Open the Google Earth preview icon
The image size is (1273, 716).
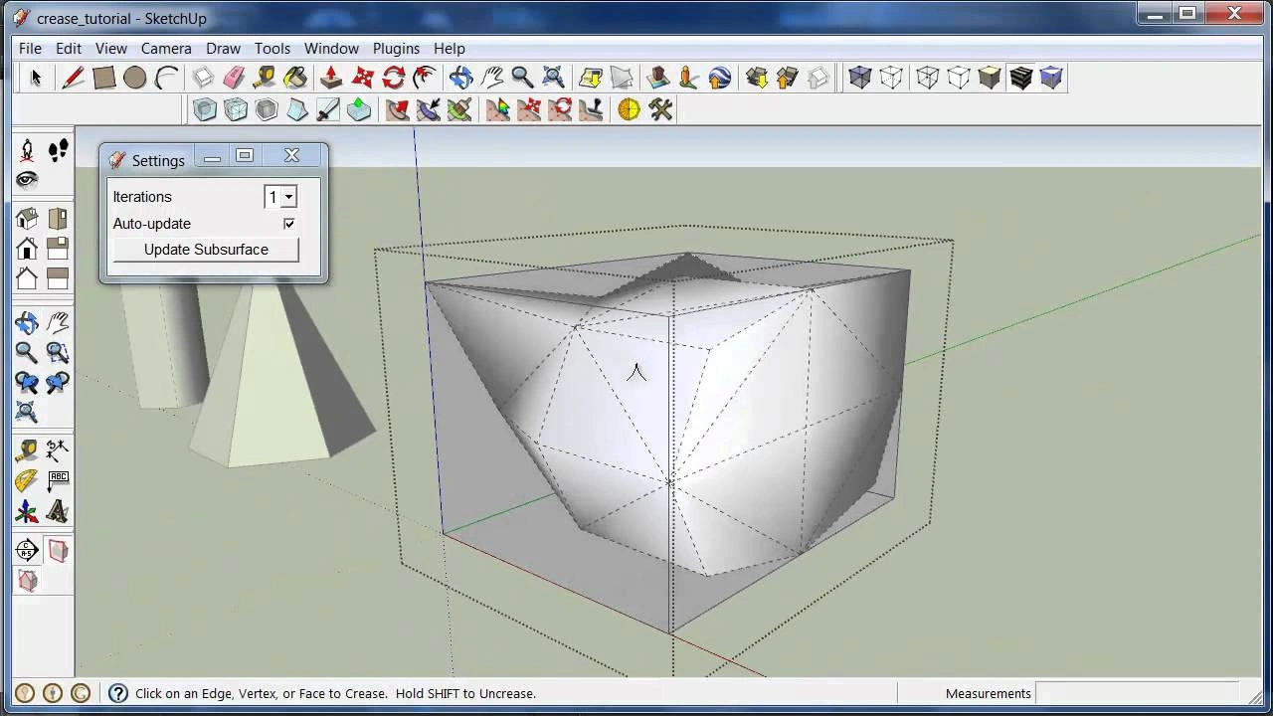pyautogui.click(x=719, y=78)
